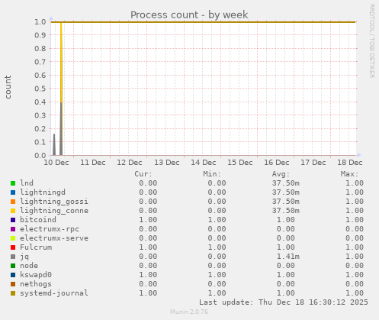Click the 'Avg:' column header
Image resolution: width=379 pixels, height=320 pixels.
click(x=281, y=174)
